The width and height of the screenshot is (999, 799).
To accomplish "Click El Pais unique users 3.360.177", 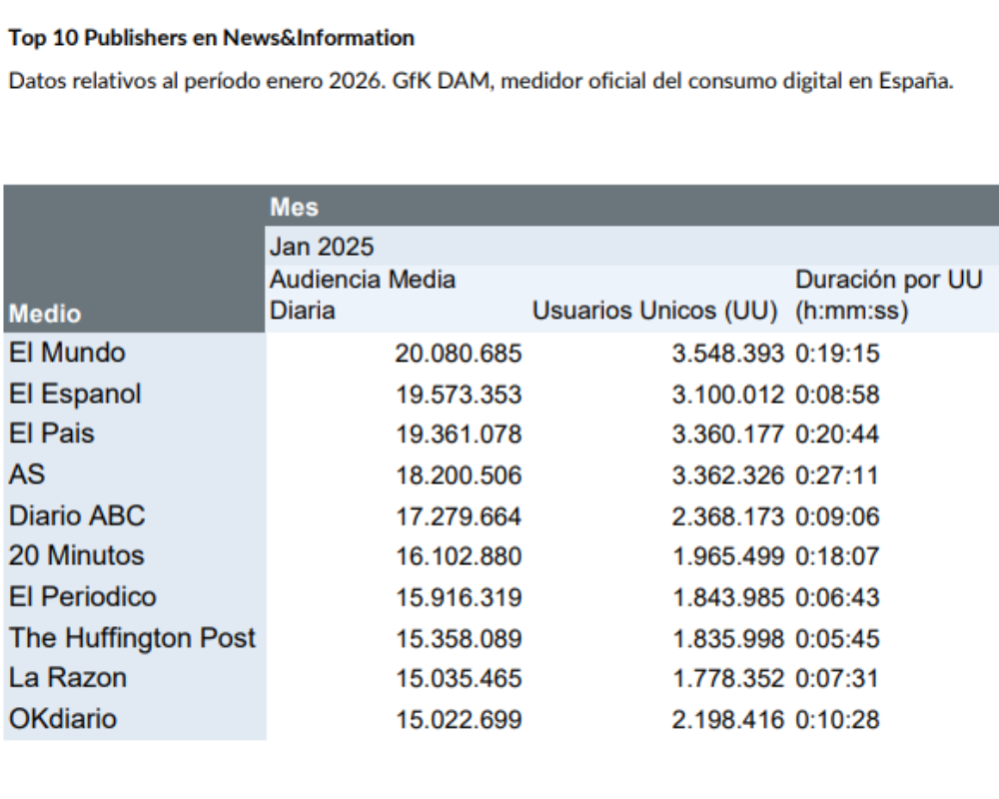I will [728, 434].
